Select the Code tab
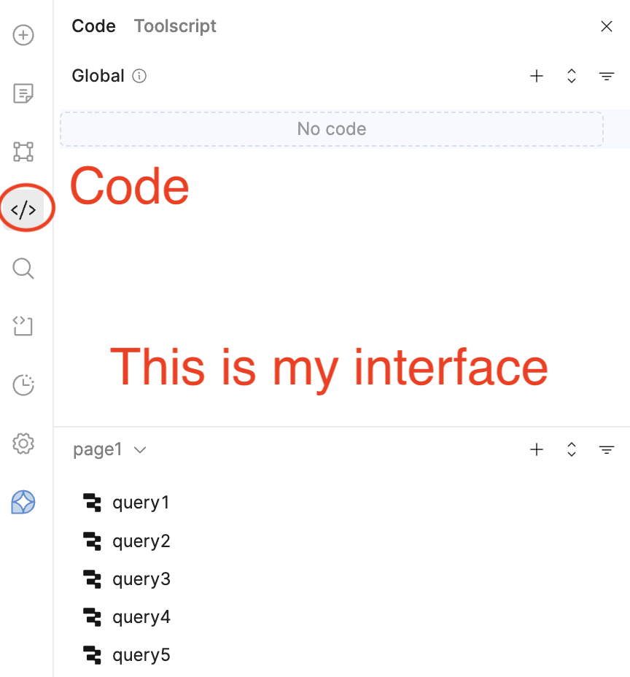This screenshot has height=677, width=630. tap(93, 26)
